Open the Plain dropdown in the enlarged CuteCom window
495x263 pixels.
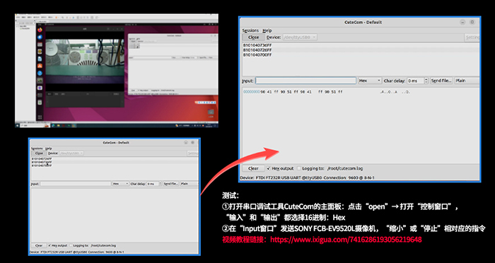(x=467, y=81)
